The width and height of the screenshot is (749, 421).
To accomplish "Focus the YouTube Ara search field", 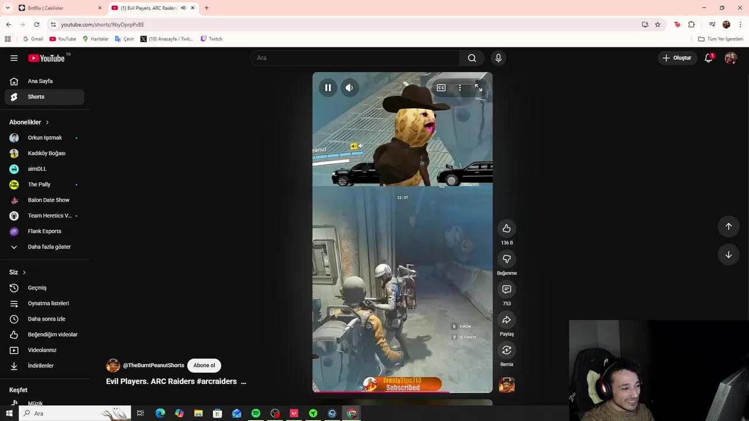I will [355, 58].
